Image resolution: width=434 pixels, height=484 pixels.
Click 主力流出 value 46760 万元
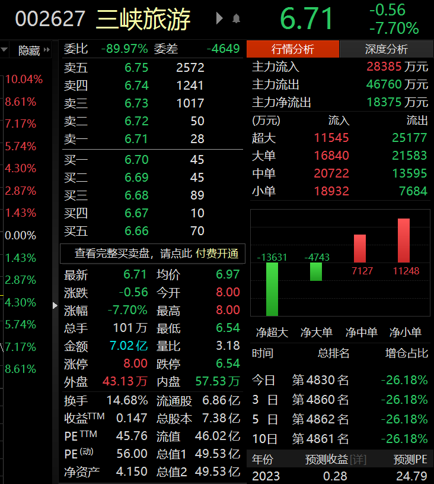coord(397,84)
